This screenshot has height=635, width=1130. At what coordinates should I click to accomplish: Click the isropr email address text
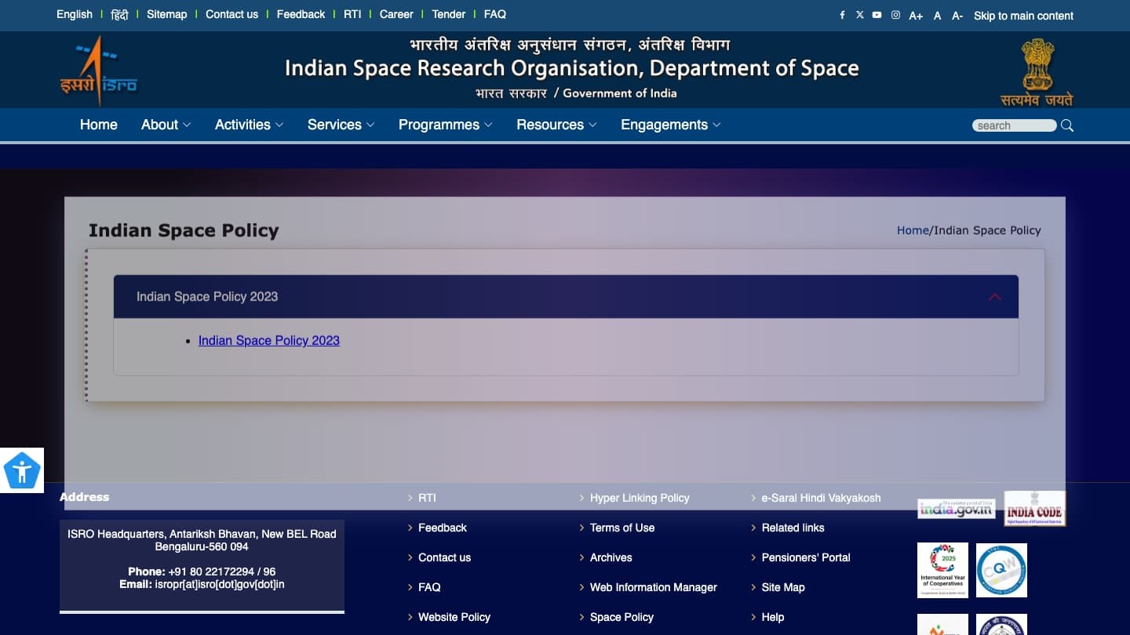tap(220, 584)
